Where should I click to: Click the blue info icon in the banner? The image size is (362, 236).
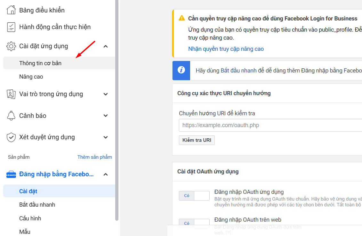pyautogui.click(x=181, y=70)
